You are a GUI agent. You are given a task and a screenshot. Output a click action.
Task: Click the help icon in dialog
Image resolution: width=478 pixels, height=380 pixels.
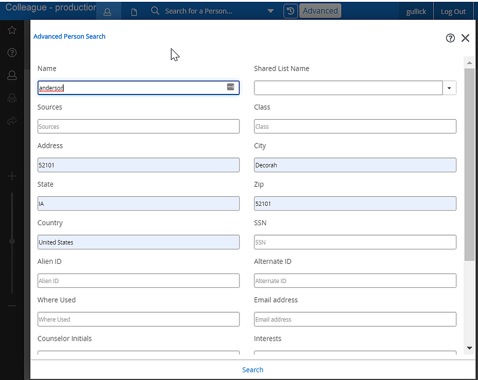click(x=451, y=38)
